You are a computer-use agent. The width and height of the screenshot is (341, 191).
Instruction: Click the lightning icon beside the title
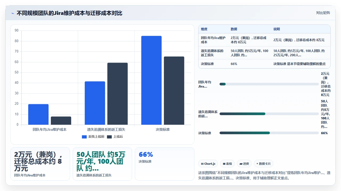[x=13, y=13]
